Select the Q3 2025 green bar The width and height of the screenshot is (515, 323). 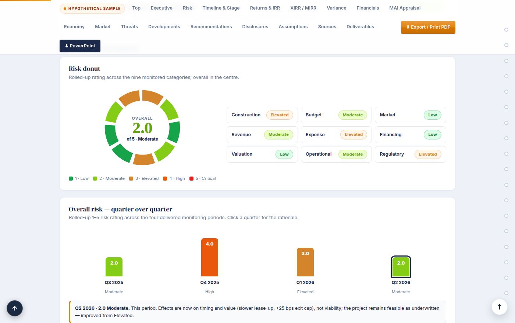tap(114, 267)
